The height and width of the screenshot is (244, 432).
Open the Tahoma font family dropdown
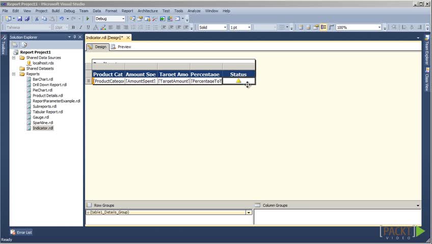49,27
